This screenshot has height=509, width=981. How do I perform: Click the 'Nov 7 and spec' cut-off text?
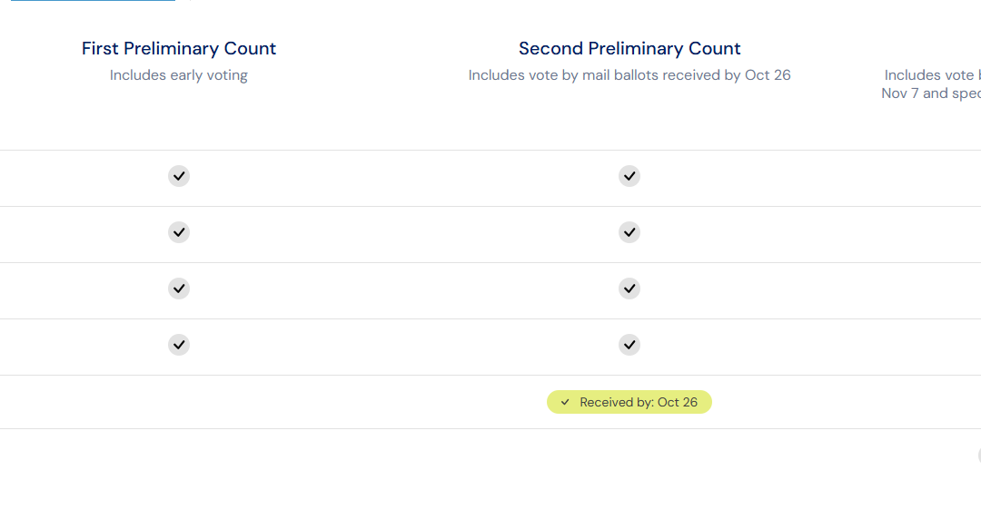click(931, 93)
